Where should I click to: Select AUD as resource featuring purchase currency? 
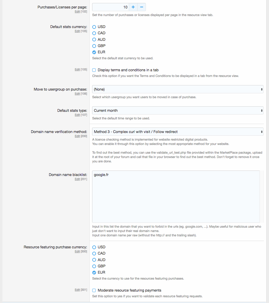point(94,260)
